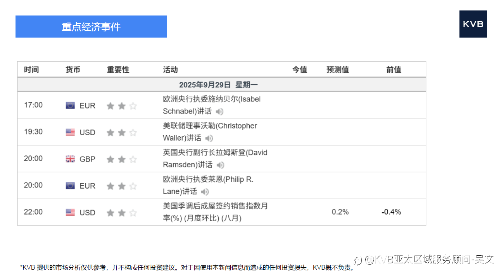Click the 预测值 column header

point(338,70)
